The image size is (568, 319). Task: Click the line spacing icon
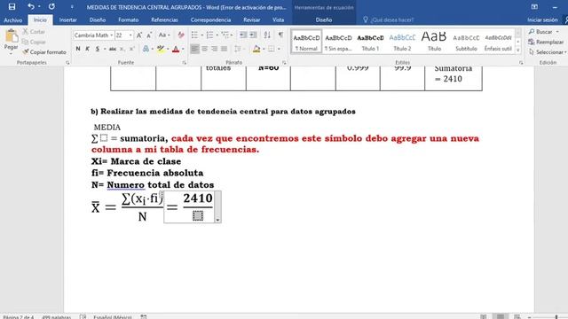[x=238, y=49]
